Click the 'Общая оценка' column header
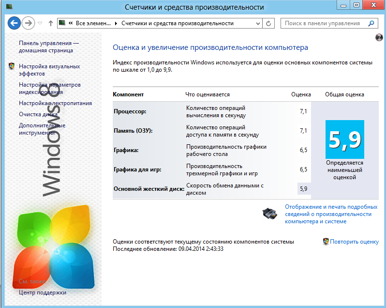Screen dimensions: 386x308 pos(344,94)
